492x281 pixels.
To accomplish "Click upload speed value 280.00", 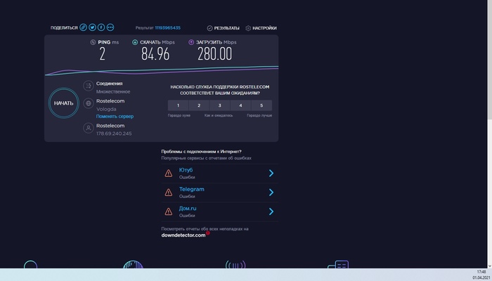I will click(x=214, y=54).
